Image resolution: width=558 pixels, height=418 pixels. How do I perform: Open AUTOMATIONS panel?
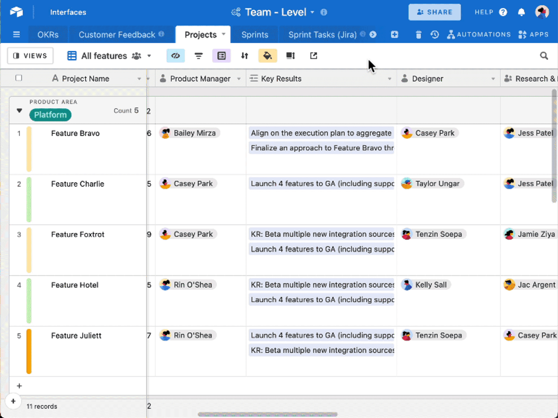(479, 34)
